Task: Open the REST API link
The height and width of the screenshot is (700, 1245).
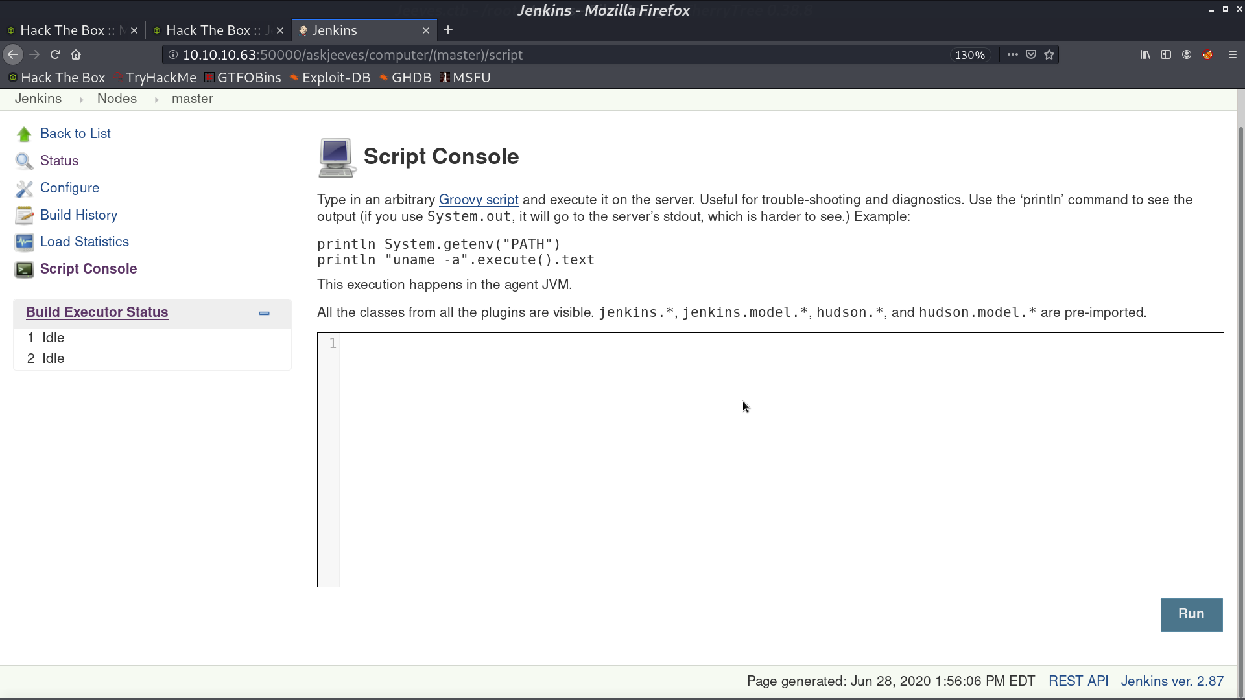Action: 1078,681
